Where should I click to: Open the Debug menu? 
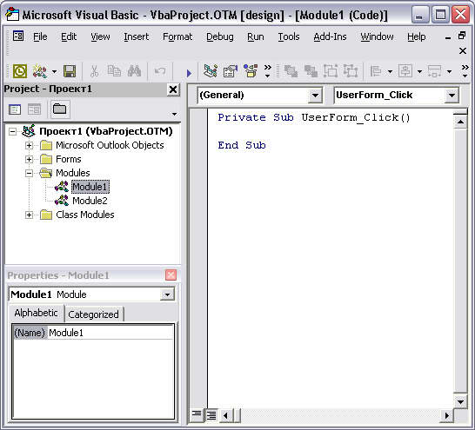[x=220, y=36]
